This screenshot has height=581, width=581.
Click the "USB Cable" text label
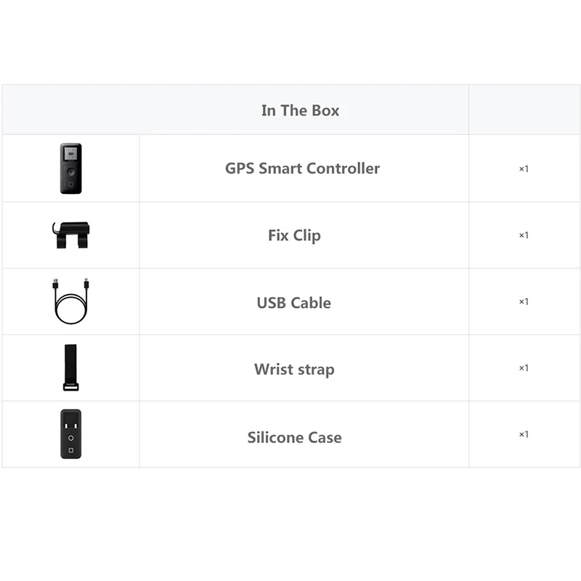tap(293, 302)
